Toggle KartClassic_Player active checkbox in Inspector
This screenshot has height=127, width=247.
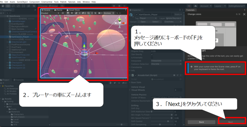click(136, 15)
